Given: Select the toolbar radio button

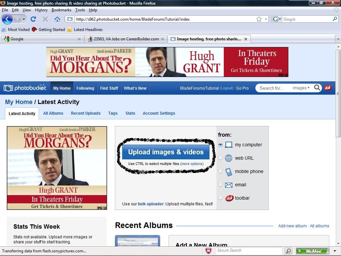Looking at the screenshot, I should click(220, 198).
